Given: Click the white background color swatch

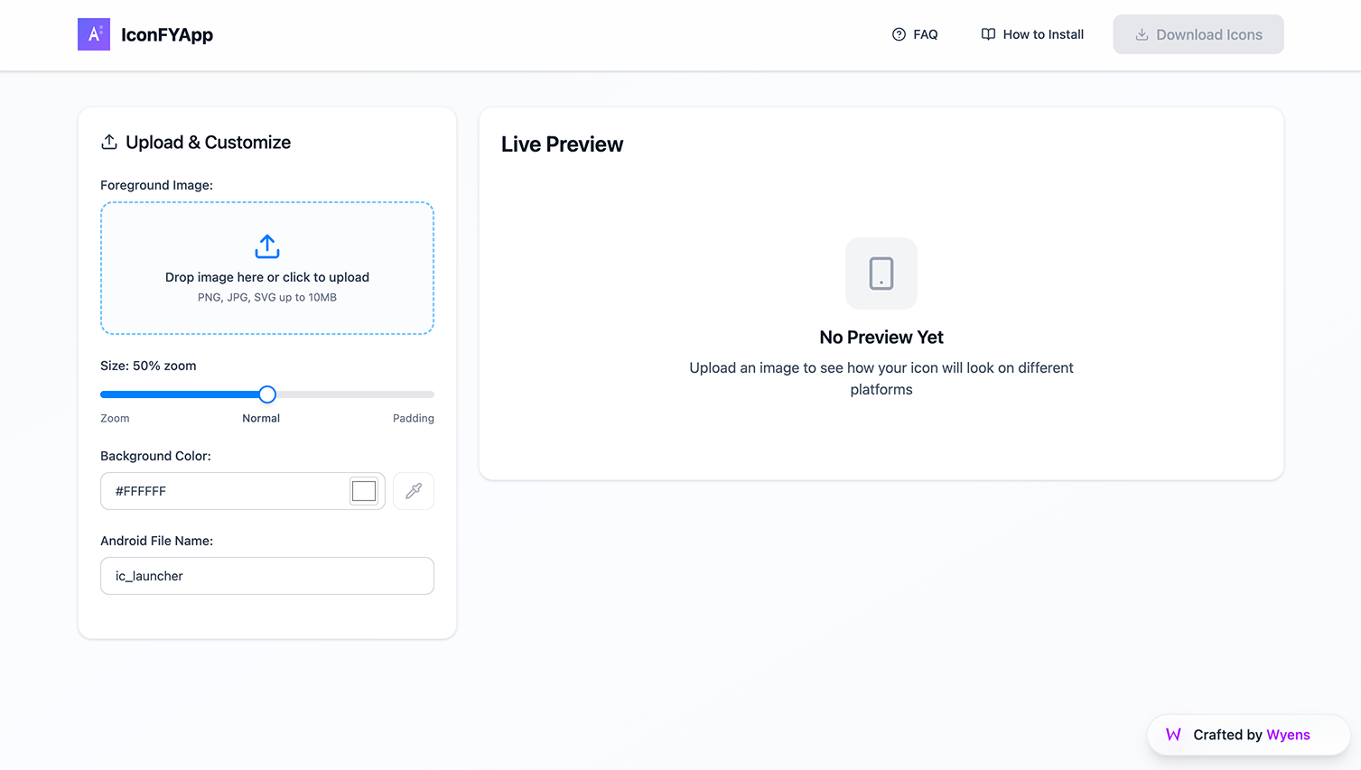Looking at the screenshot, I should tap(364, 491).
